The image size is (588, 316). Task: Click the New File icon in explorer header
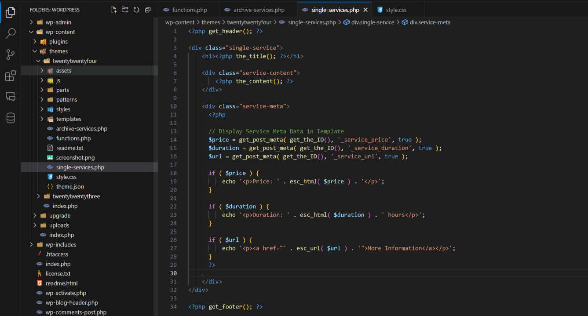113,10
